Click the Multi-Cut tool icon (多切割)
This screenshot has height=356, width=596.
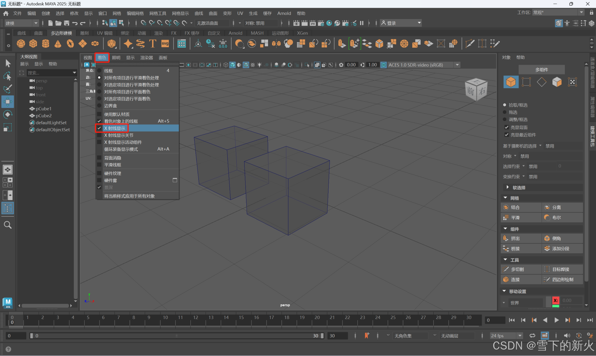506,269
